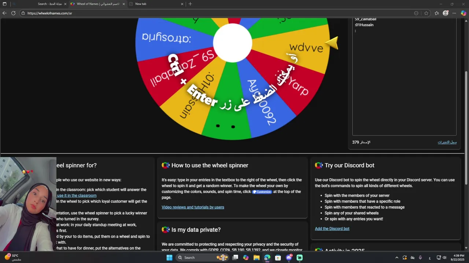
Task: Click 'How to use the wheel spinner' heading
Action: (210, 165)
